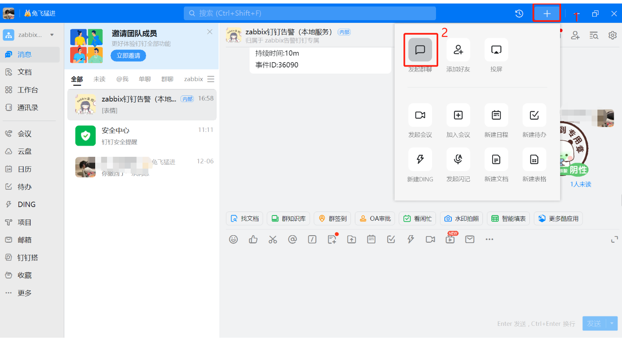Open 消息 in the sidebar
The image size is (622, 339).
[30, 54]
